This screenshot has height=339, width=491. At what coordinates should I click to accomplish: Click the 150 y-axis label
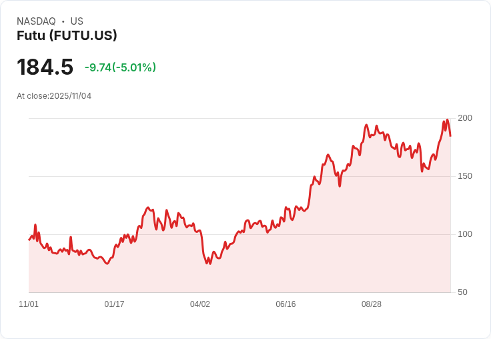(x=465, y=176)
